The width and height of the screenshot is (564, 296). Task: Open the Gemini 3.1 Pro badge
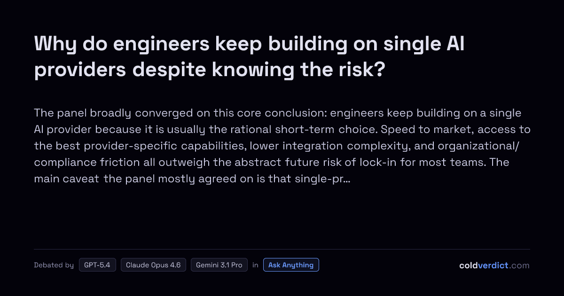pos(219,265)
